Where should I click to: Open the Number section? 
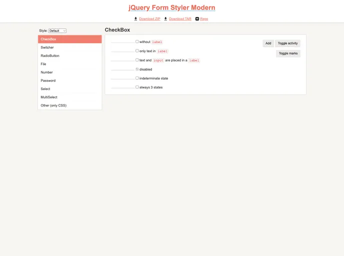click(x=70, y=72)
